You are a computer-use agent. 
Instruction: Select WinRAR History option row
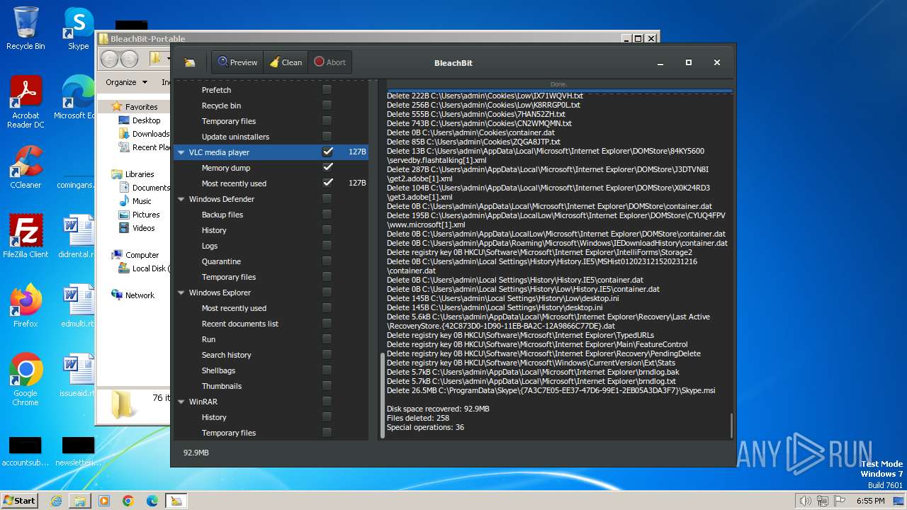pyautogui.click(x=271, y=417)
